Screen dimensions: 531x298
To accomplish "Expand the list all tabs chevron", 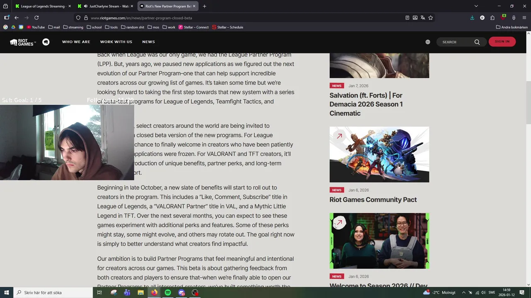I will (476, 6).
